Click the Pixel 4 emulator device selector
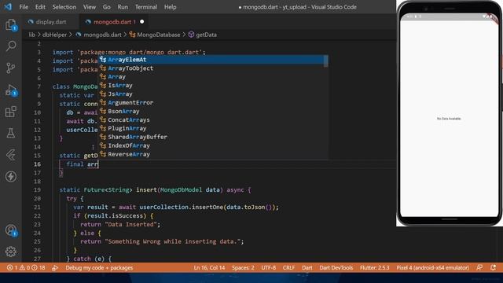The image size is (503, 283). (x=432, y=267)
